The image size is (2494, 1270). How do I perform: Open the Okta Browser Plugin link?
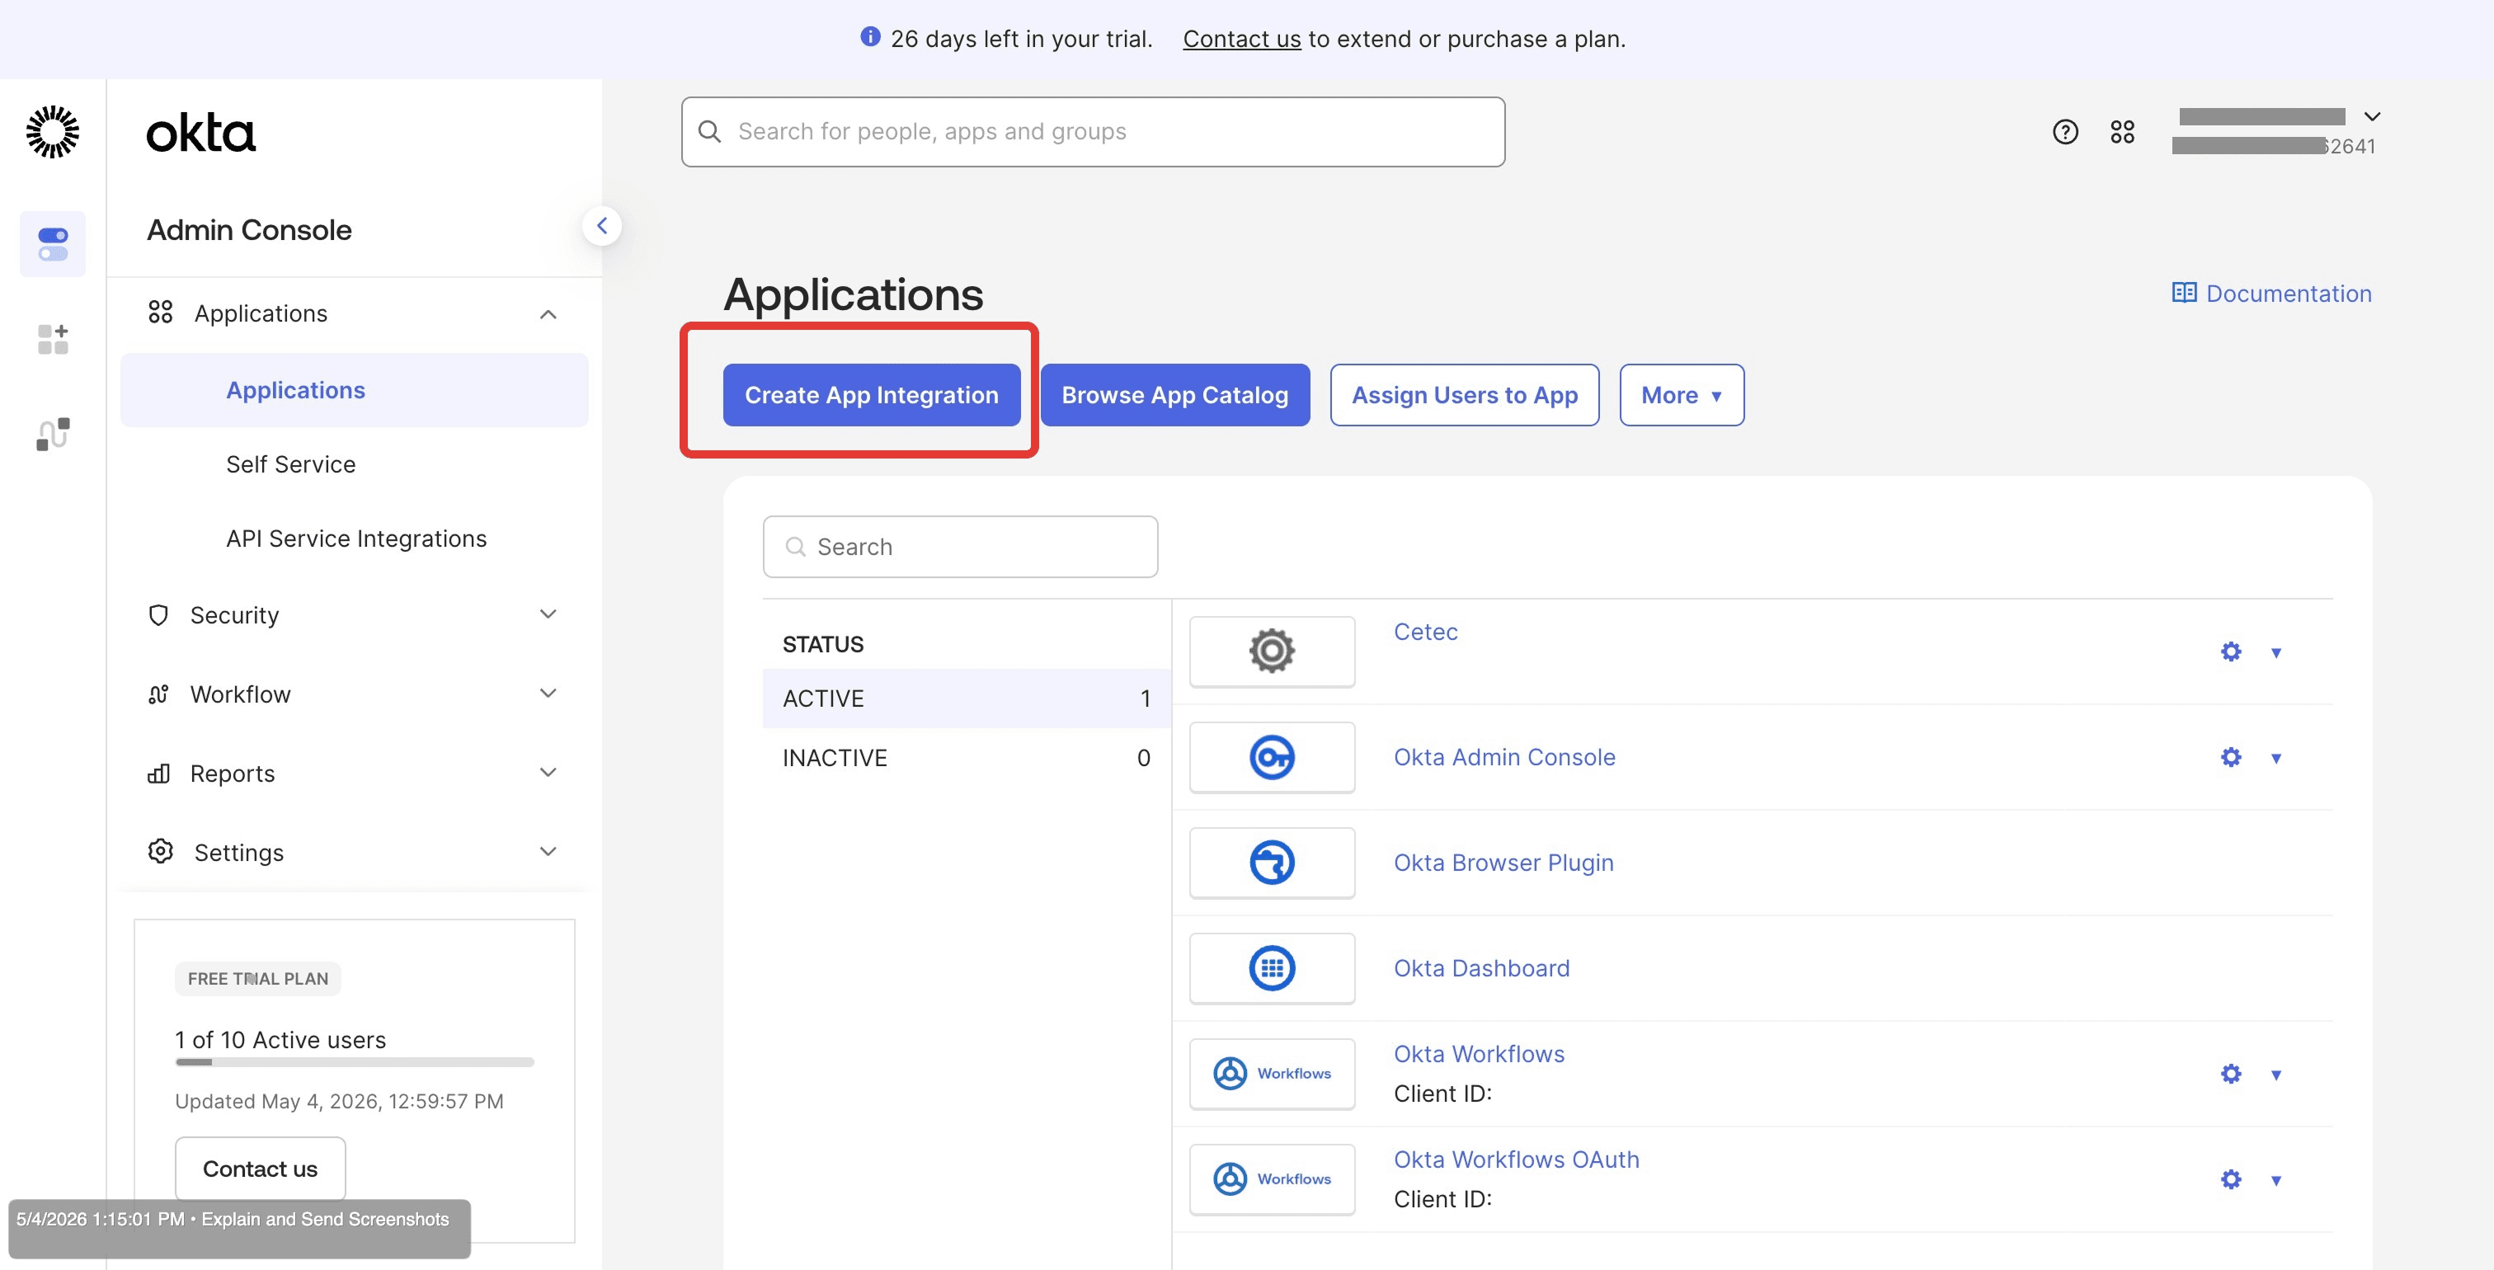point(1503,863)
